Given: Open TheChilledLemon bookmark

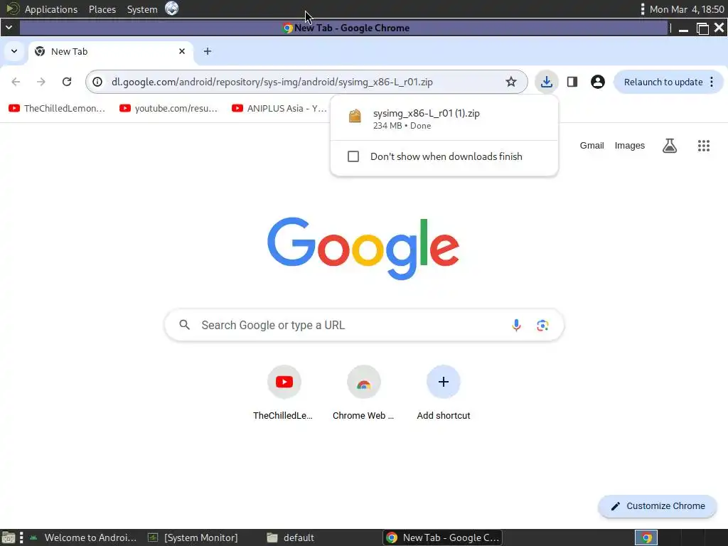Looking at the screenshot, I should pyautogui.click(x=57, y=108).
